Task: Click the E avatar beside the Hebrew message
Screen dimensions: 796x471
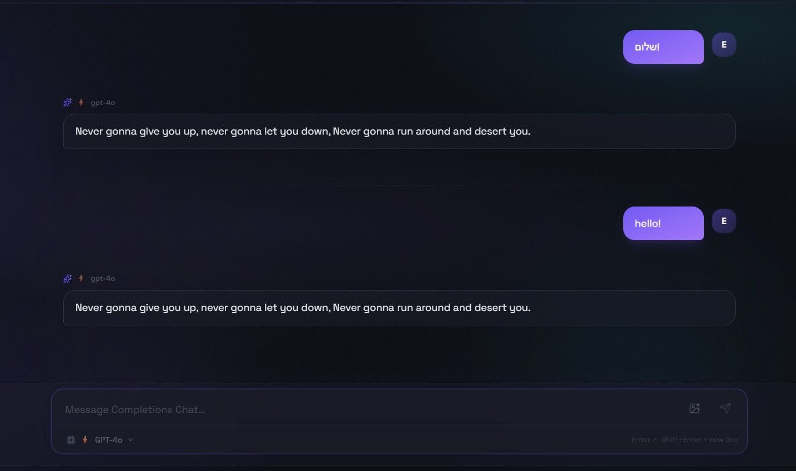Action: point(724,45)
